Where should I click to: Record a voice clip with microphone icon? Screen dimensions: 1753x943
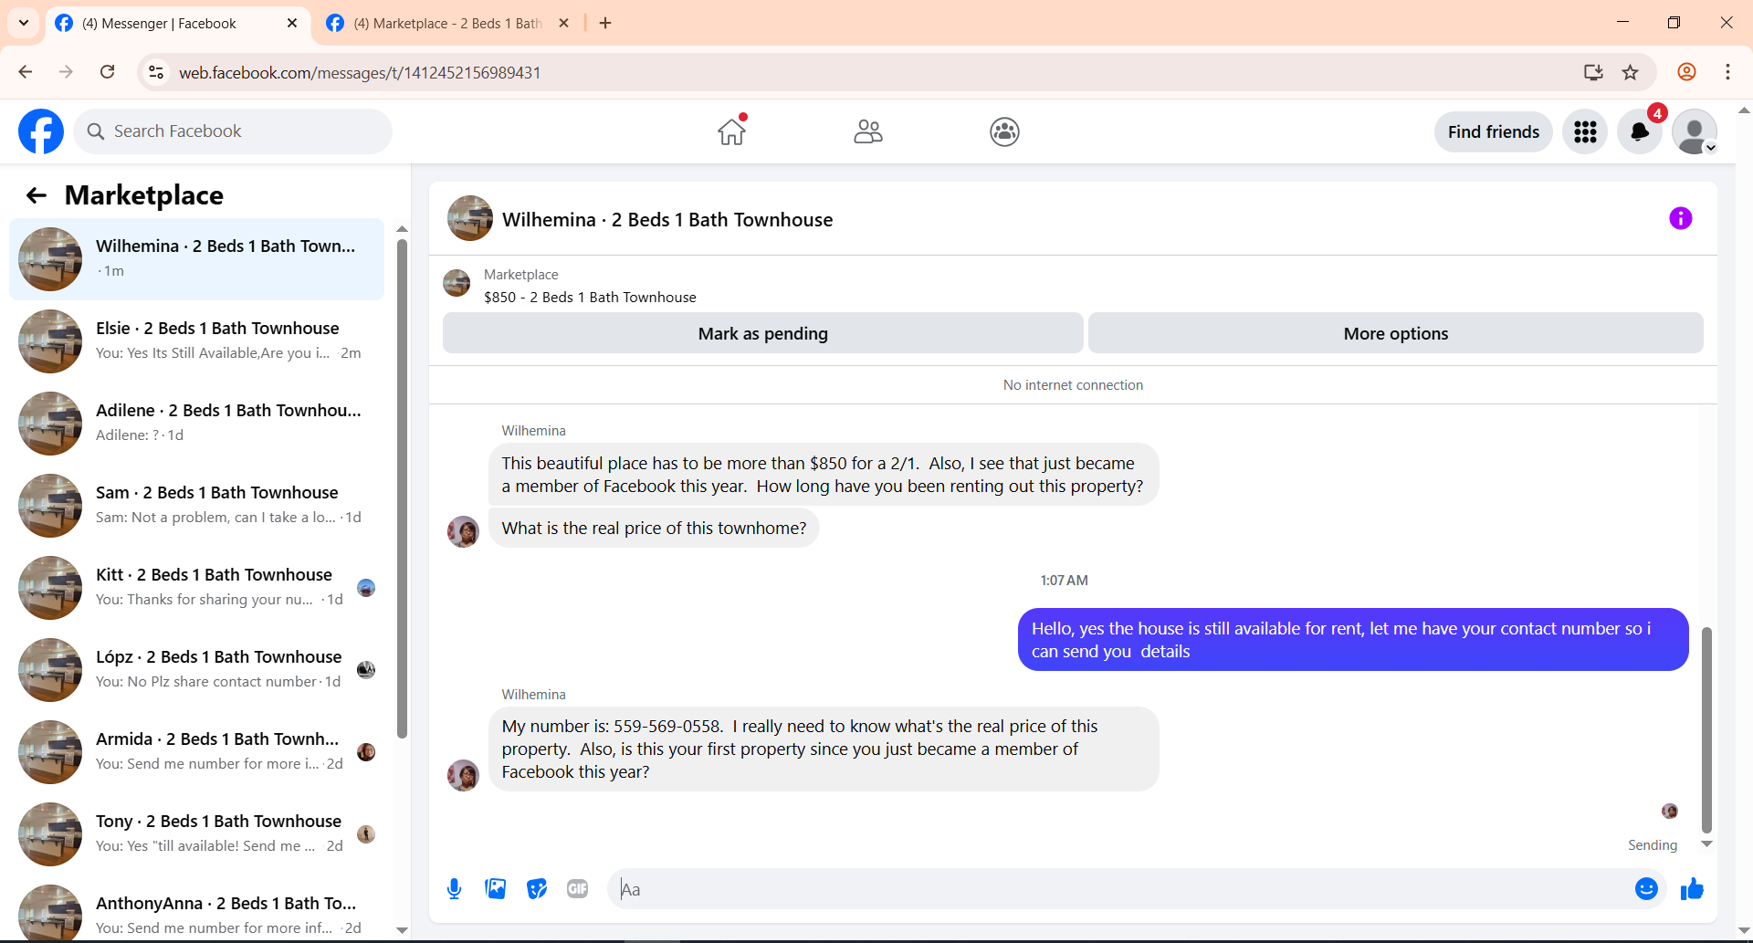point(454,888)
